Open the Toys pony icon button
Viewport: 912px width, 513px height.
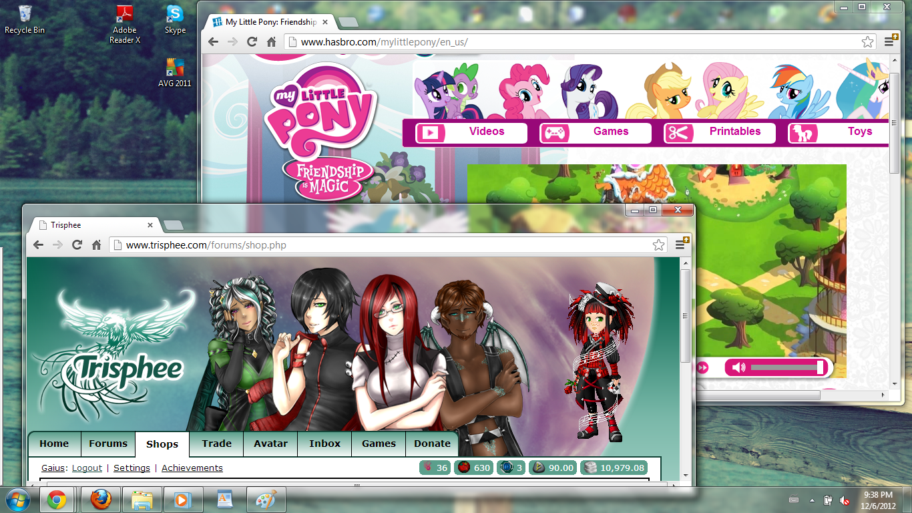tap(803, 133)
